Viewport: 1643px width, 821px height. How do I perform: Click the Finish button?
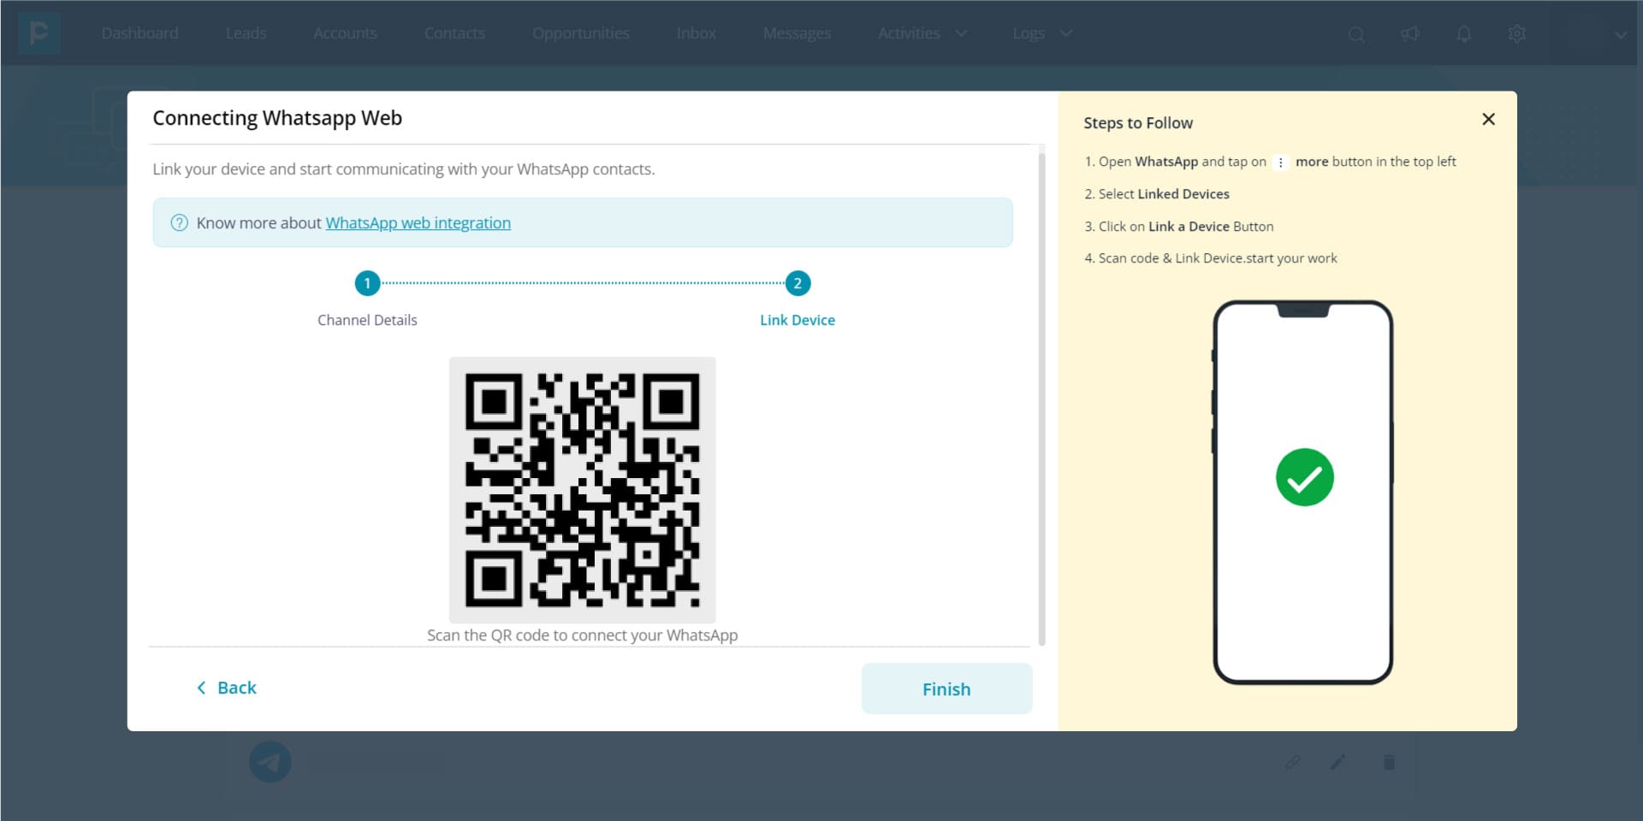[946, 688]
